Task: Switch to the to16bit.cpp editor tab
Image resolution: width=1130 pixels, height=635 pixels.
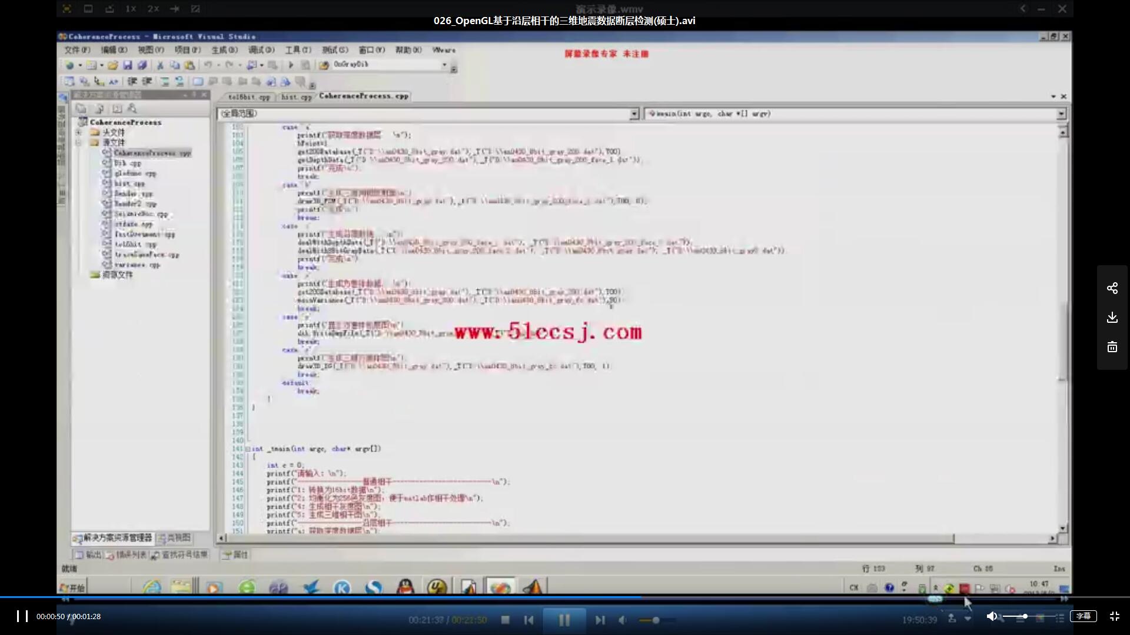Action: coord(248,97)
